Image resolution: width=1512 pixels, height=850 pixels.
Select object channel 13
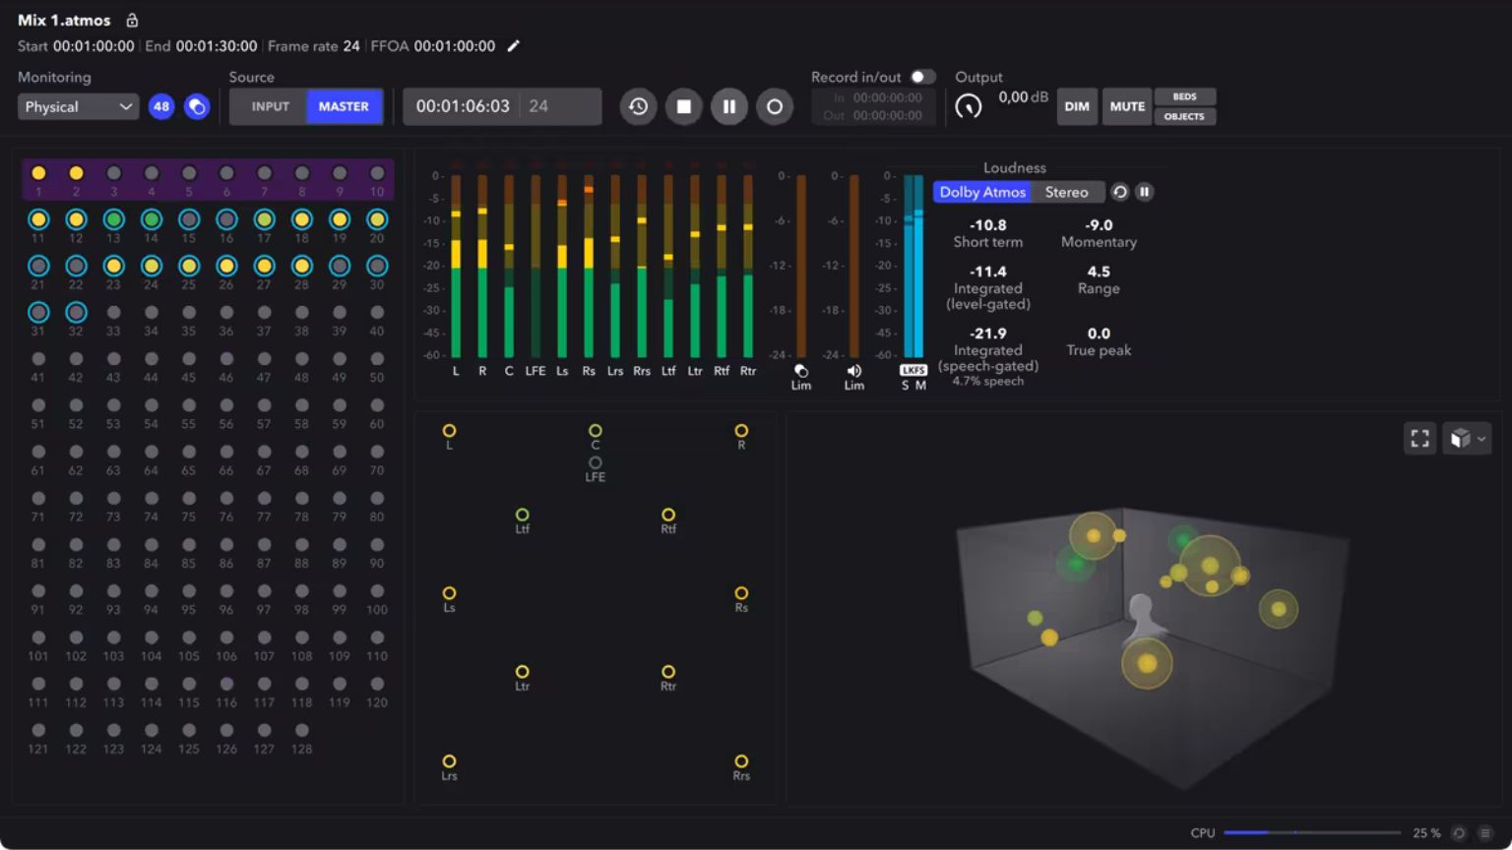(113, 219)
